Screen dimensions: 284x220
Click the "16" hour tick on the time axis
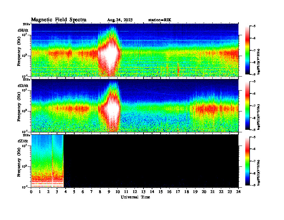pos(169,192)
